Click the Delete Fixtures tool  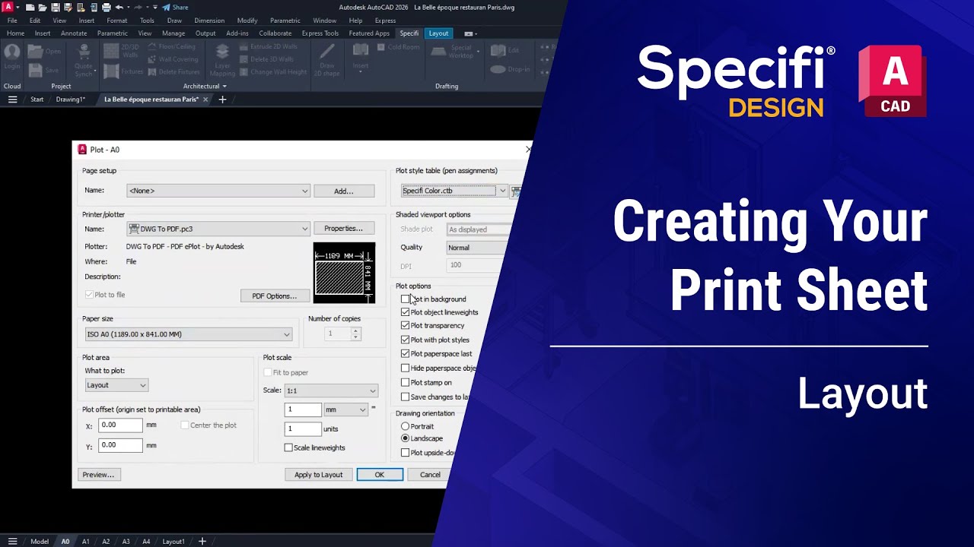(173, 71)
